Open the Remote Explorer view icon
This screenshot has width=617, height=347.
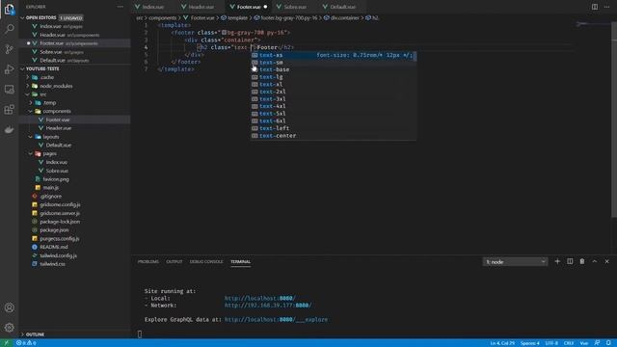point(9,90)
